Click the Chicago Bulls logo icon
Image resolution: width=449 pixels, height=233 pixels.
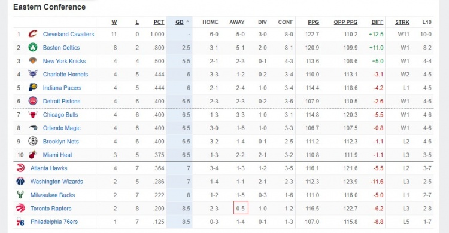click(33, 114)
